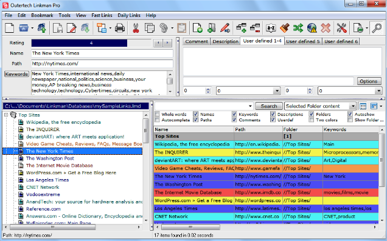Uncheck the Autoshow checkbox
The width and height of the screenshot is (387, 241).
350,114
